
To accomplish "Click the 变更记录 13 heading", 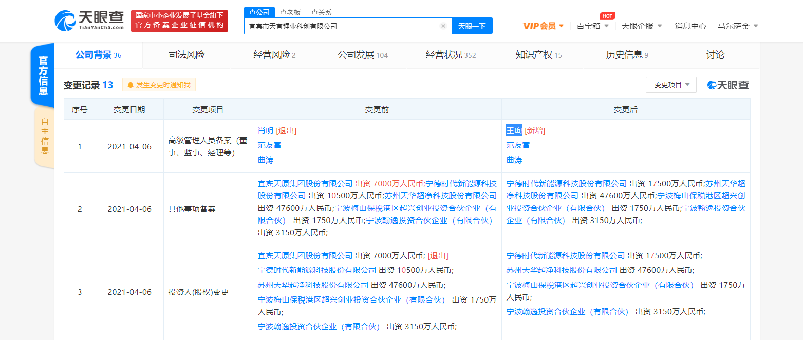I will pos(88,85).
